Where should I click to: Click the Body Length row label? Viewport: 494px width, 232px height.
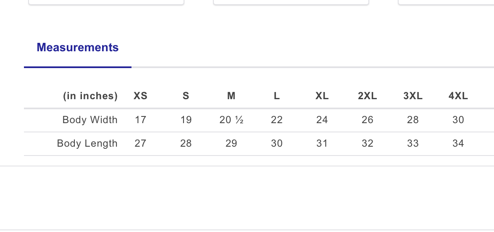click(87, 144)
